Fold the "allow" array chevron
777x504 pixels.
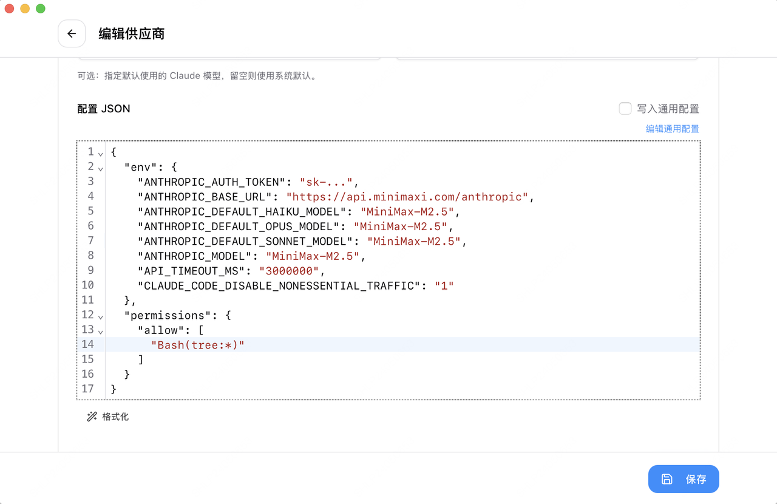tap(101, 332)
